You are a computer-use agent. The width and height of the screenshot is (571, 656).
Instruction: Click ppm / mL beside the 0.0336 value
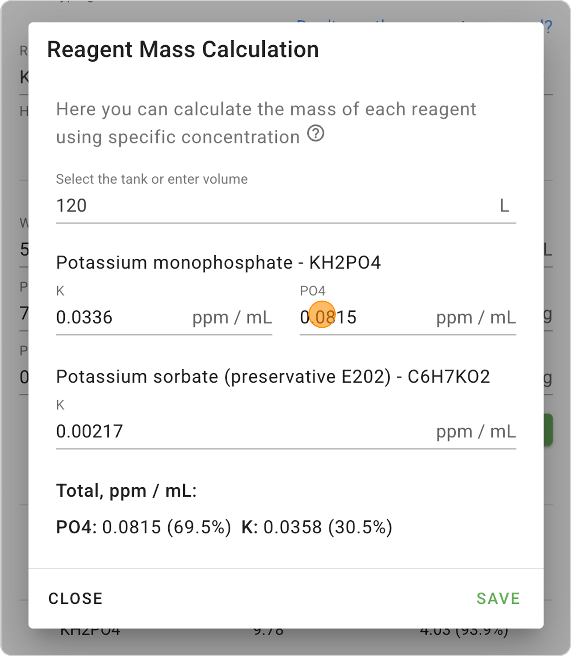[x=232, y=318]
